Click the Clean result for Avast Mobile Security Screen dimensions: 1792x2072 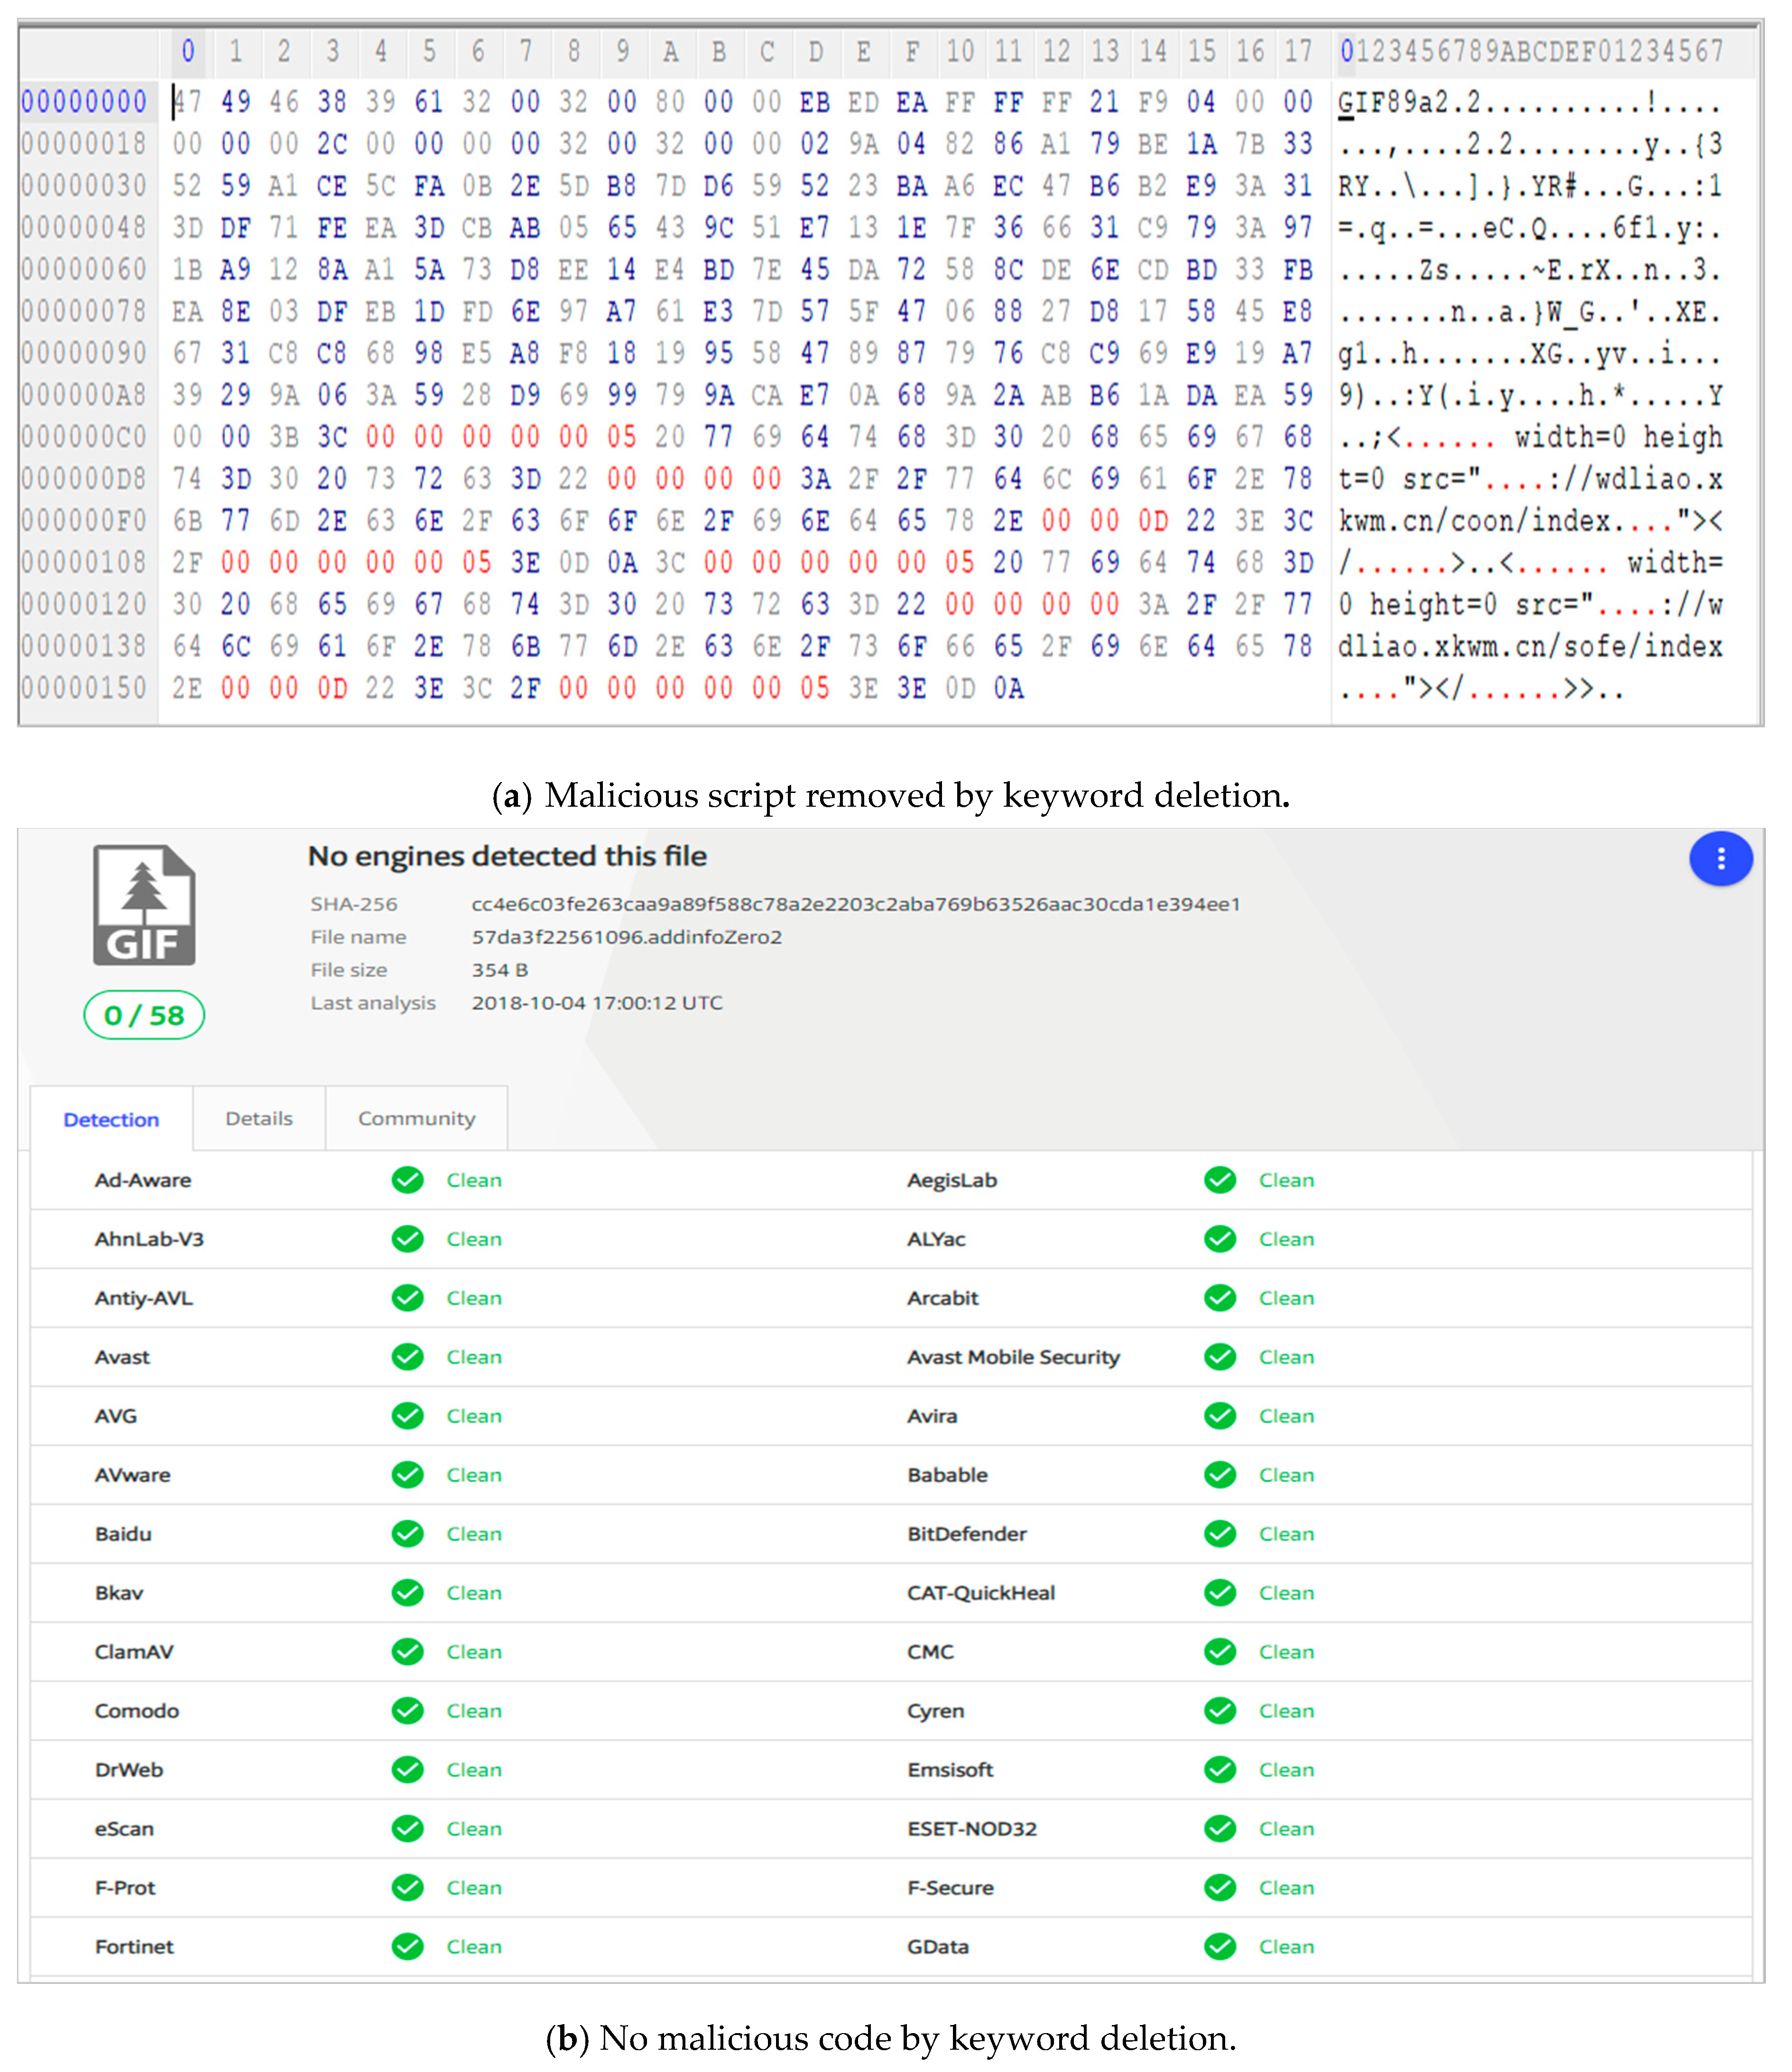(1286, 1357)
